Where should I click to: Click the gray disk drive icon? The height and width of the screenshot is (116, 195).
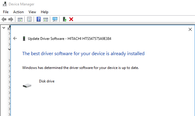pyautogui.click(x=27, y=86)
